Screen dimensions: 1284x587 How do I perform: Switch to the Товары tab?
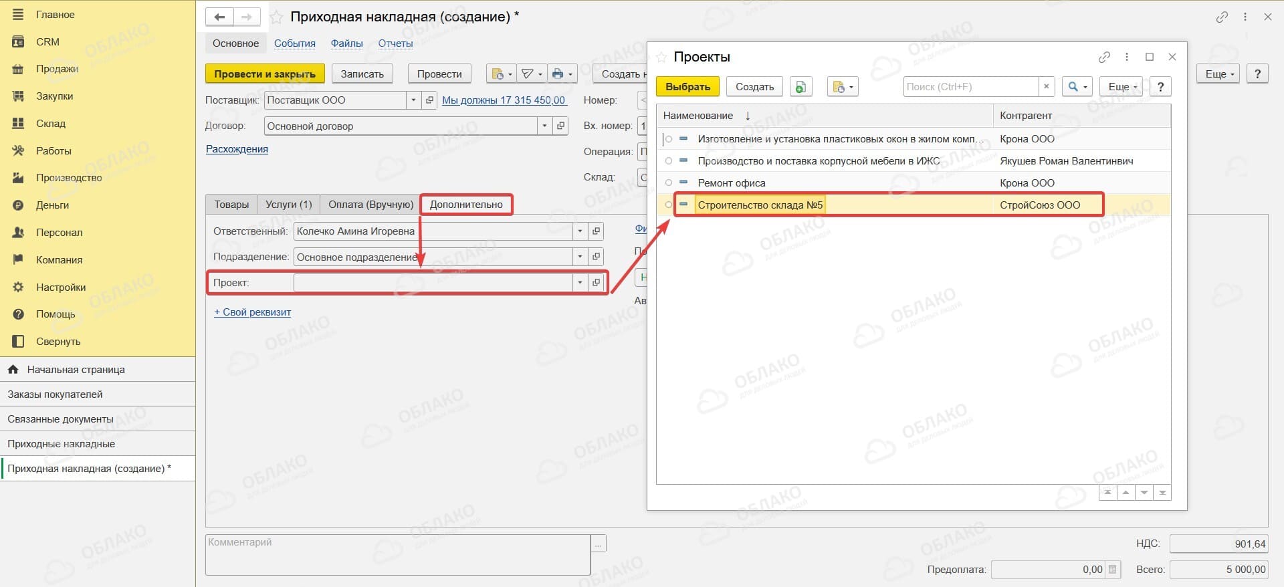coord(231,205)
